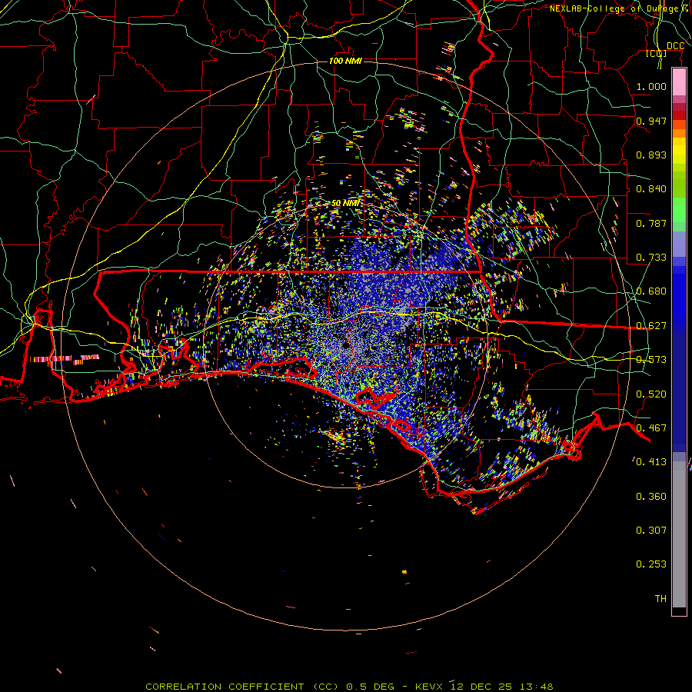Click the 1.000 legend value
The width and height of the screenshot is (692, 692).
[x=651, y=86]
